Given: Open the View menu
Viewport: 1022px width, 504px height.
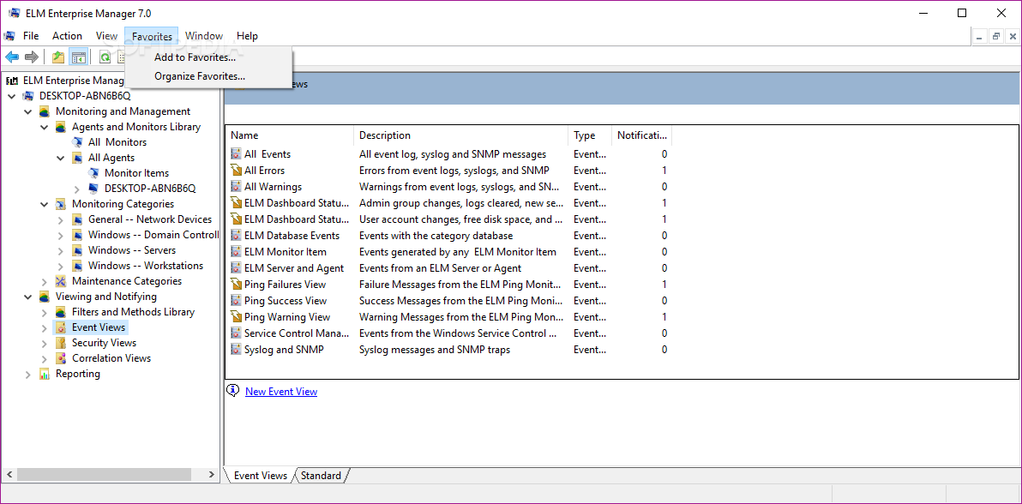Looking at the screenshot, I should (106, 36).
